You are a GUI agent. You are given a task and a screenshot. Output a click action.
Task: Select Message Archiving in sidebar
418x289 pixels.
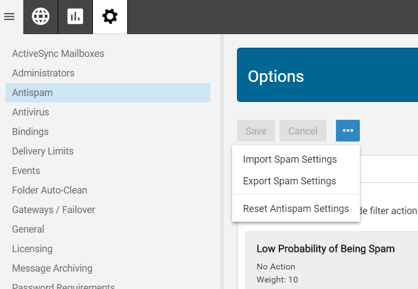pyautogui.click(x=52, y=268)
